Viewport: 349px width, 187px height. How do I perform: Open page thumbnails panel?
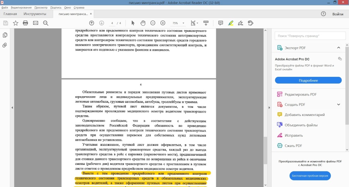pyautogui.click(x=5, y=35)
